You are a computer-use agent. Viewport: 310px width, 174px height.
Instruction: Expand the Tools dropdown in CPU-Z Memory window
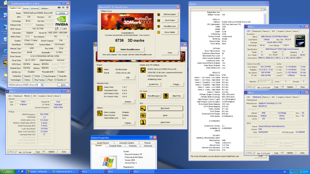(x=43, y=152)
